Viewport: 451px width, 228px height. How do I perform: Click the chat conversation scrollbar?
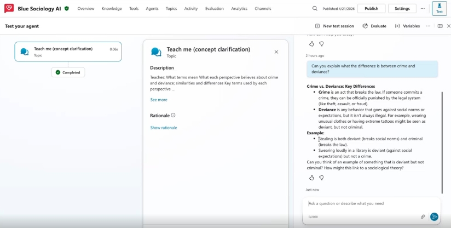(442, 142)
